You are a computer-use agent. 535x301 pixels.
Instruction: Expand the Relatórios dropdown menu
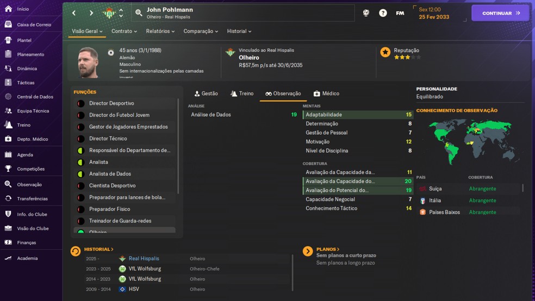(x=160, y=32)
